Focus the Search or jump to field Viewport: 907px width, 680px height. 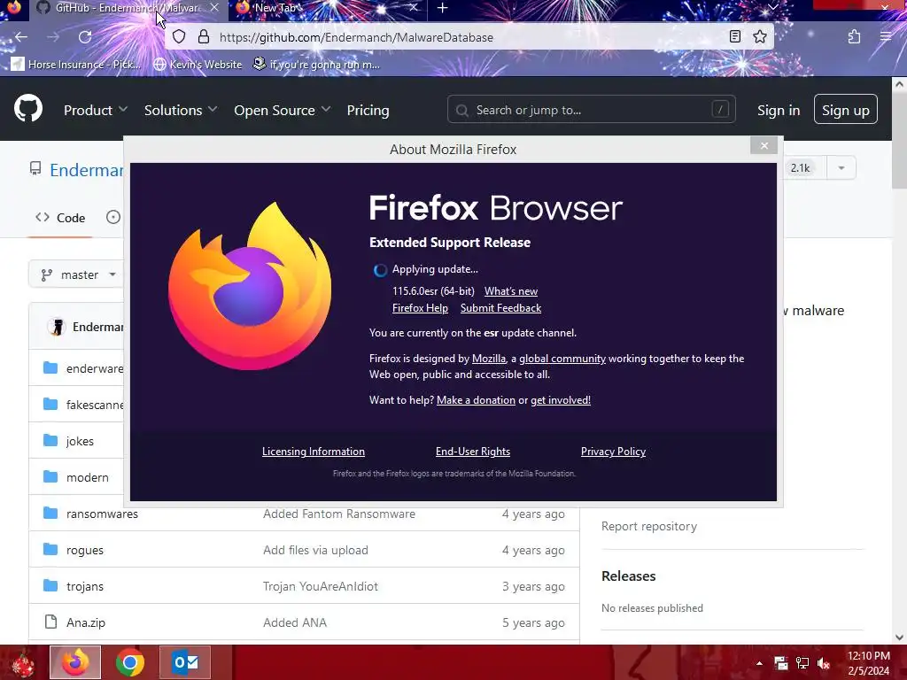coord(591,109)
